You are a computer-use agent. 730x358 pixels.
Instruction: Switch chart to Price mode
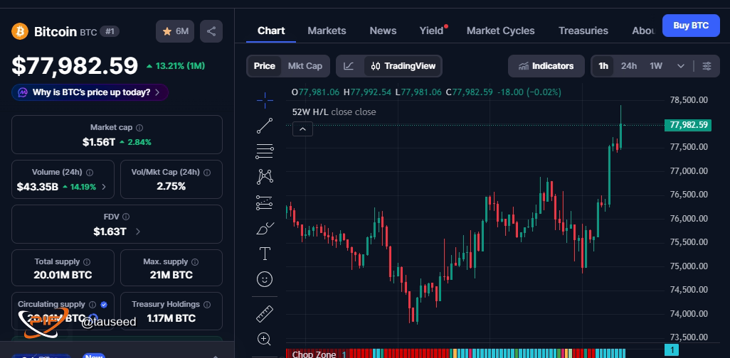[x=265, y=66]
